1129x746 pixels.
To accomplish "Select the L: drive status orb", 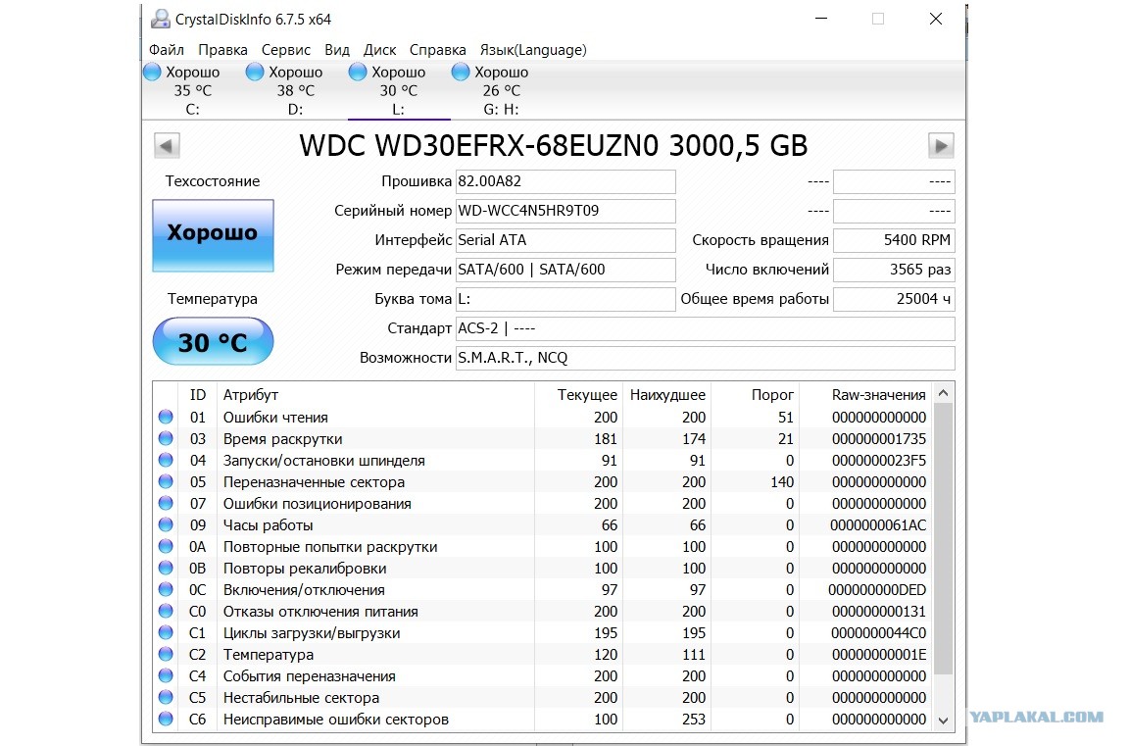I will point(358,72).
